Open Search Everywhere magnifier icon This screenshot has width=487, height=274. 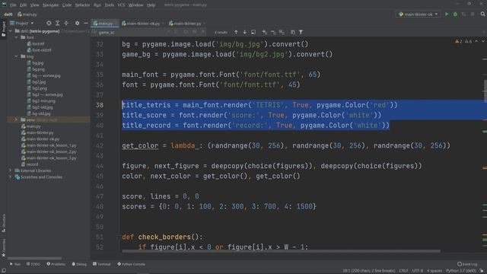click(x=482, y=14)
